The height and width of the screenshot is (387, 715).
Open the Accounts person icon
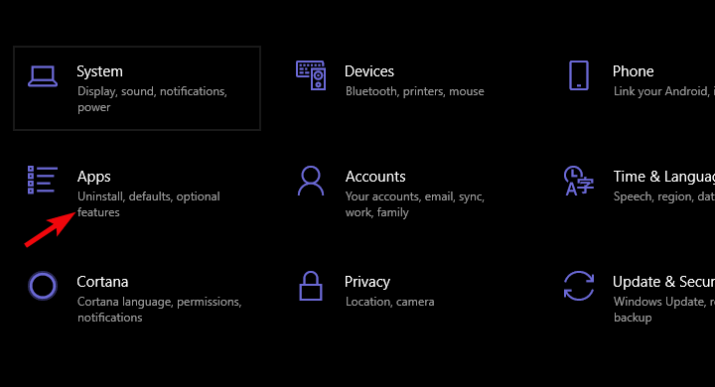311,181
